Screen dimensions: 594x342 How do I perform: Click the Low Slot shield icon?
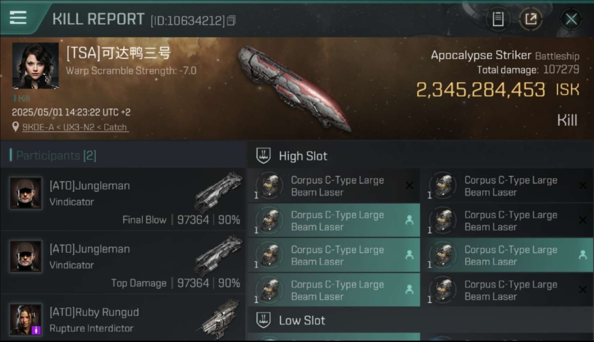pyautogui.click(x=263, y=320)
